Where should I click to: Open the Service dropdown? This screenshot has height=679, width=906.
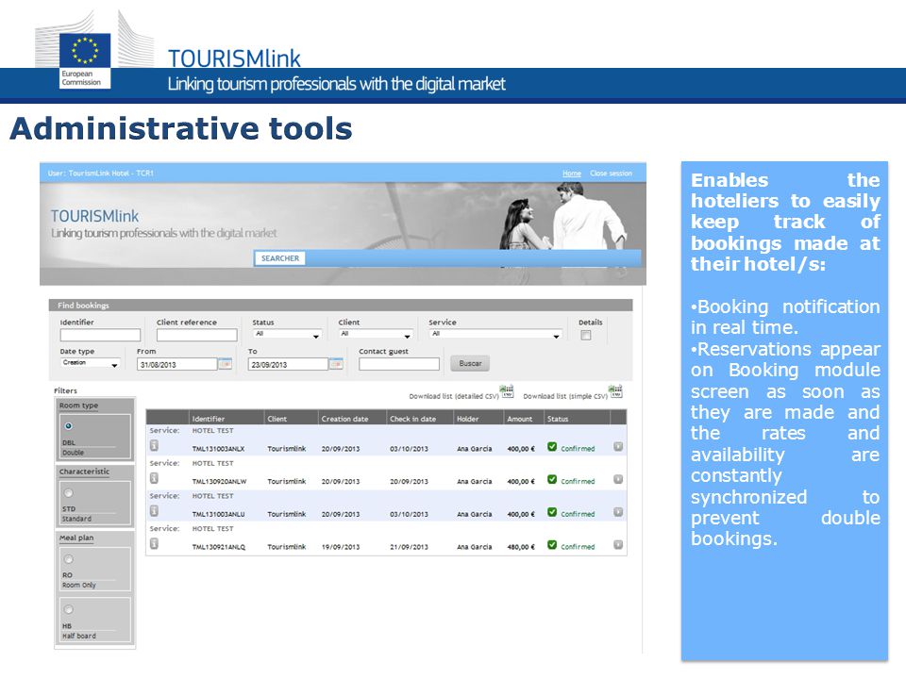click(x=495, y=334)
